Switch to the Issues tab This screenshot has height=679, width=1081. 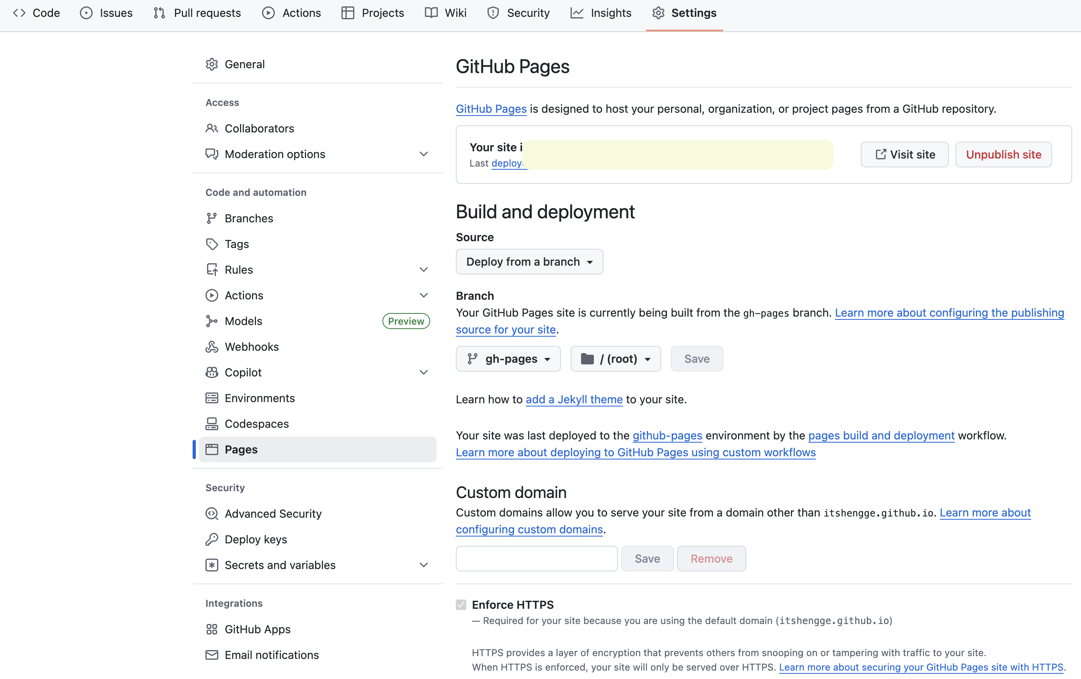[106, 13]
